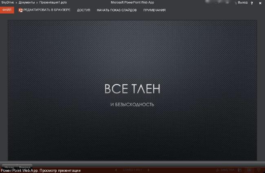The height and width of the screenshot is (173, 265).
Task: Click the subtitle И БЕЗЫСХОДНОСТЬ
Action: (132, 104)
